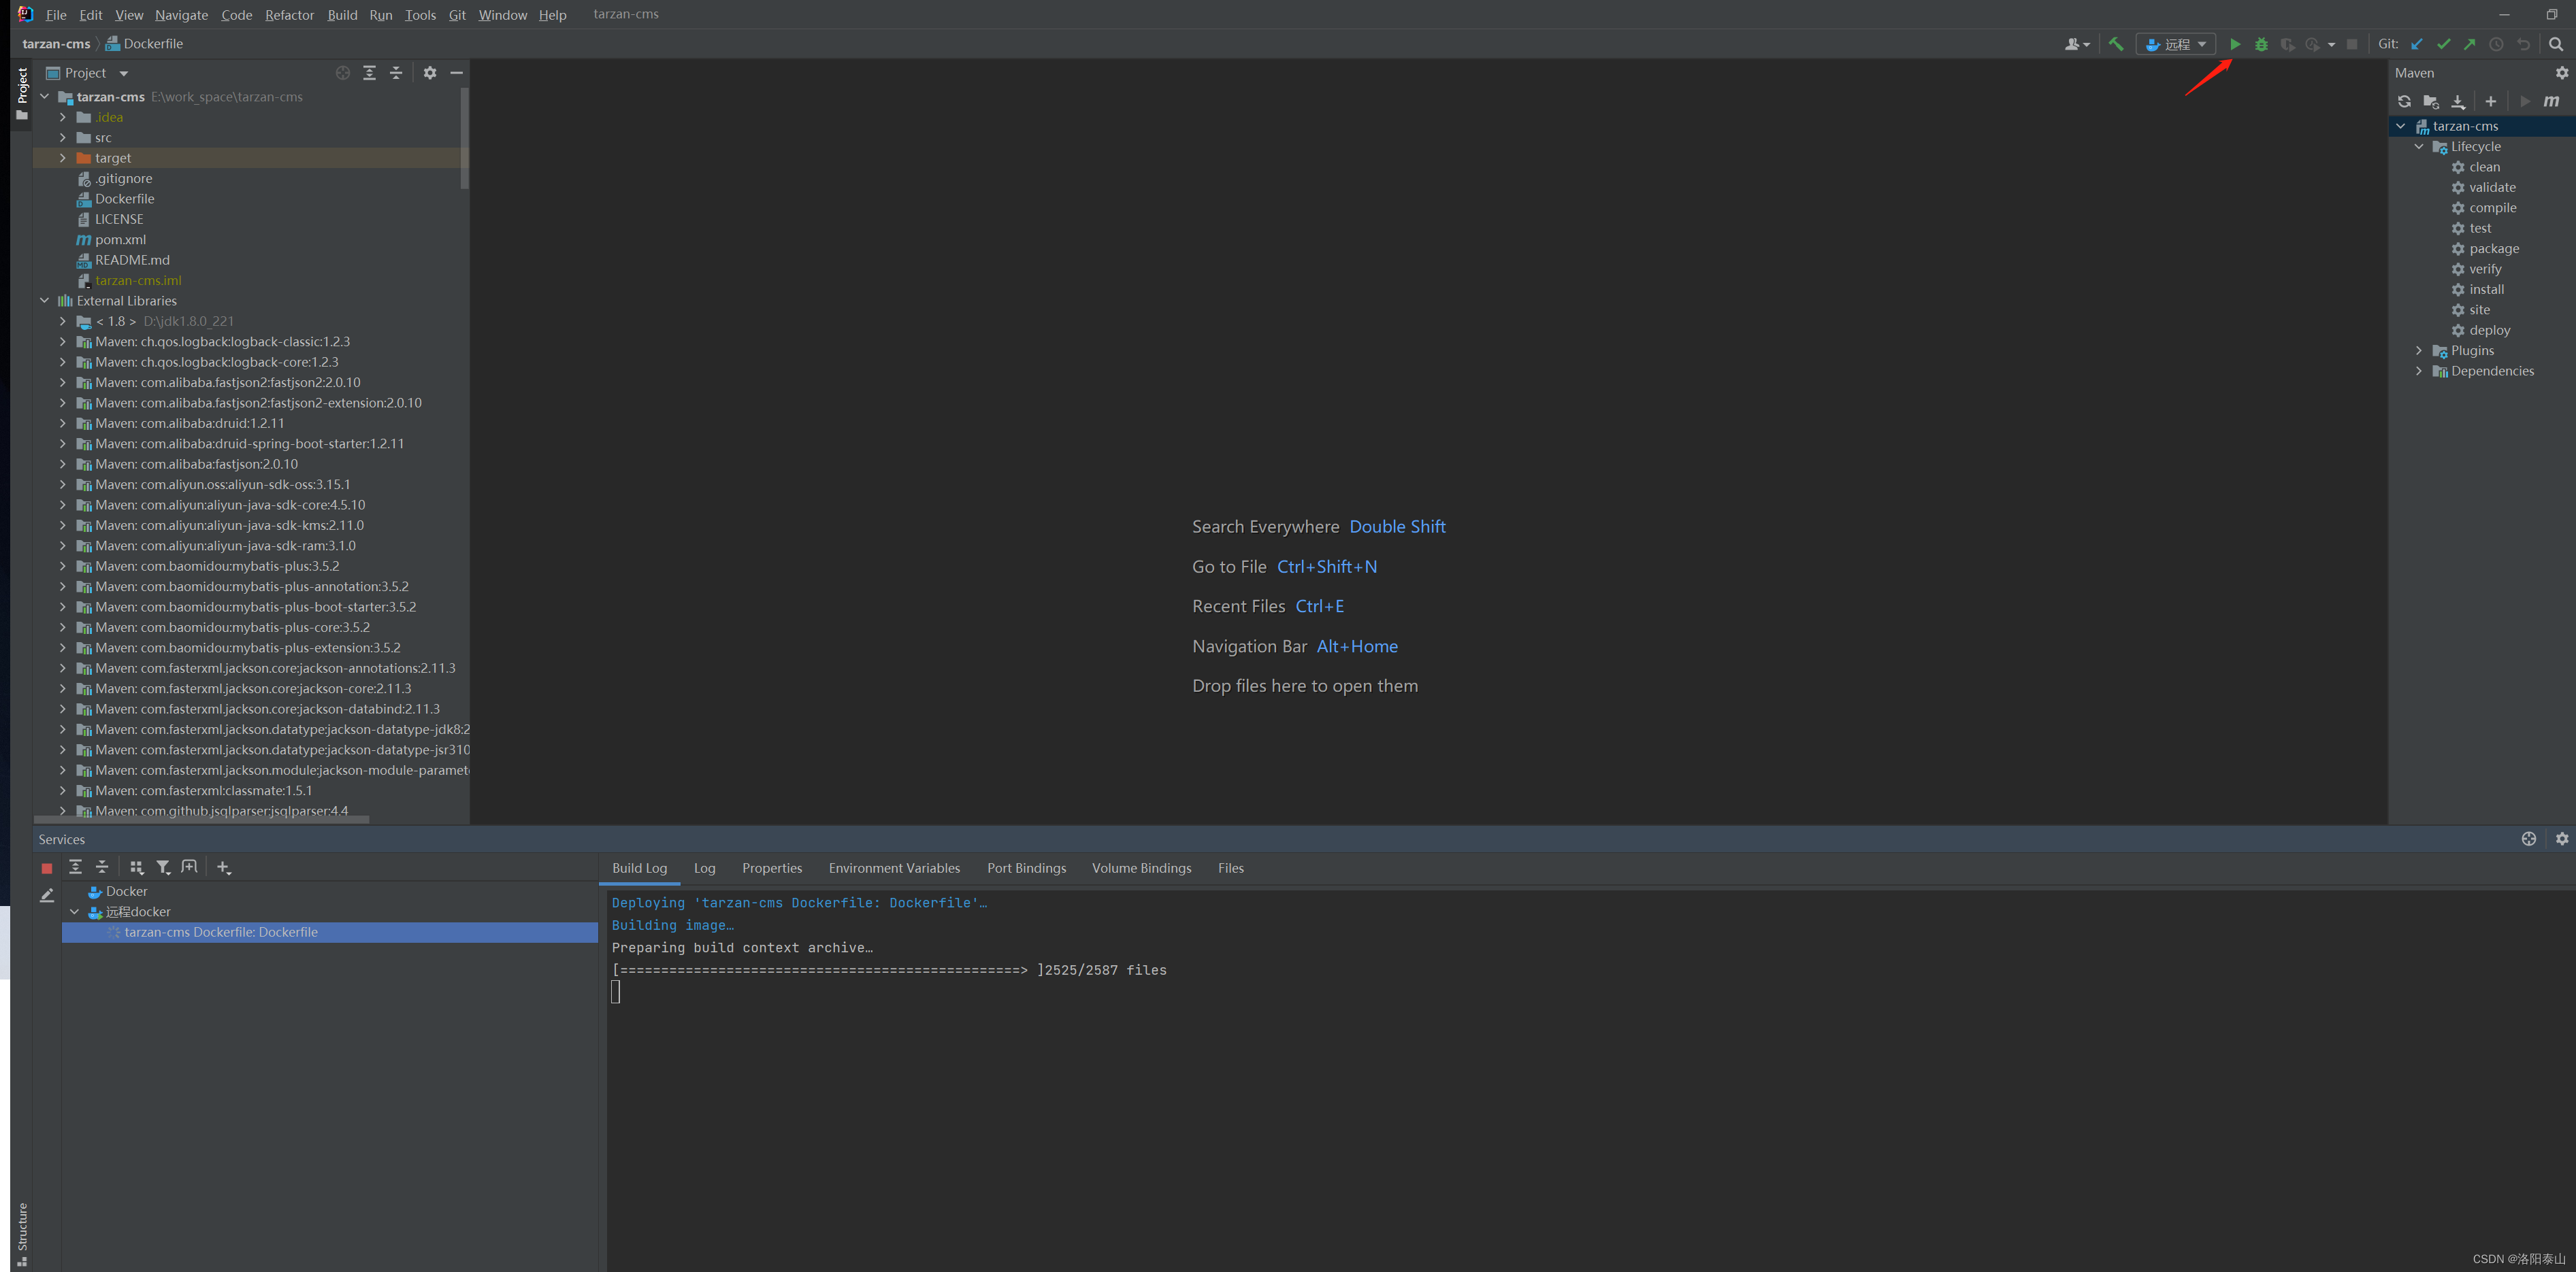The height and width of the screenshot is (1272, 2576).
Task: Expand the target folder
Action: [63, 158]
